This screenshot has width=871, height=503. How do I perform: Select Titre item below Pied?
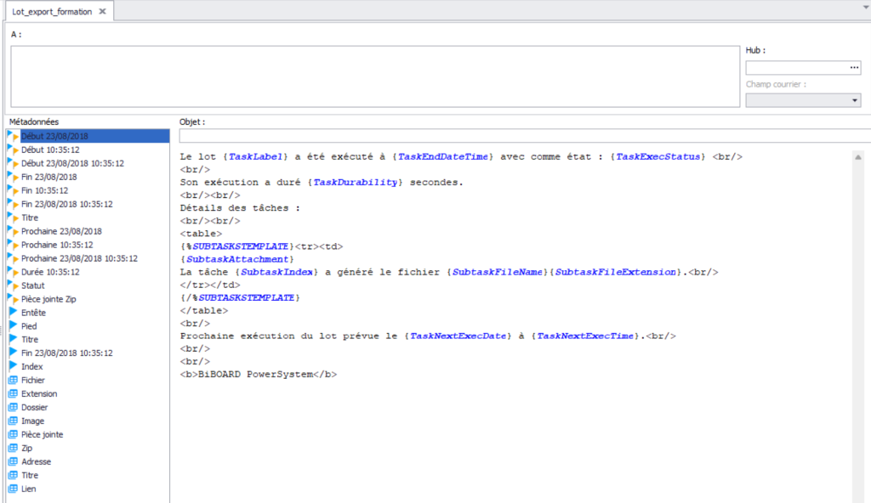tap(30, 339)
